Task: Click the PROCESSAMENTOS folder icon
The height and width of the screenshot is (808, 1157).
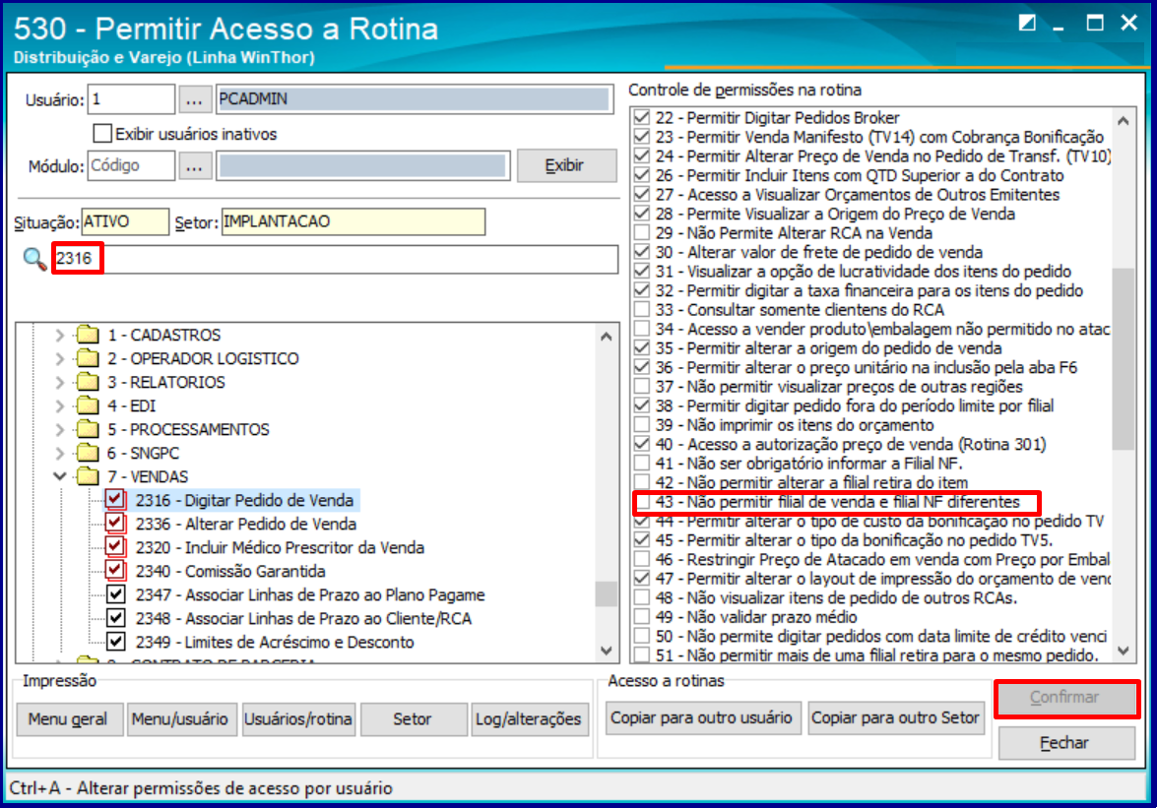Action: 88,429
